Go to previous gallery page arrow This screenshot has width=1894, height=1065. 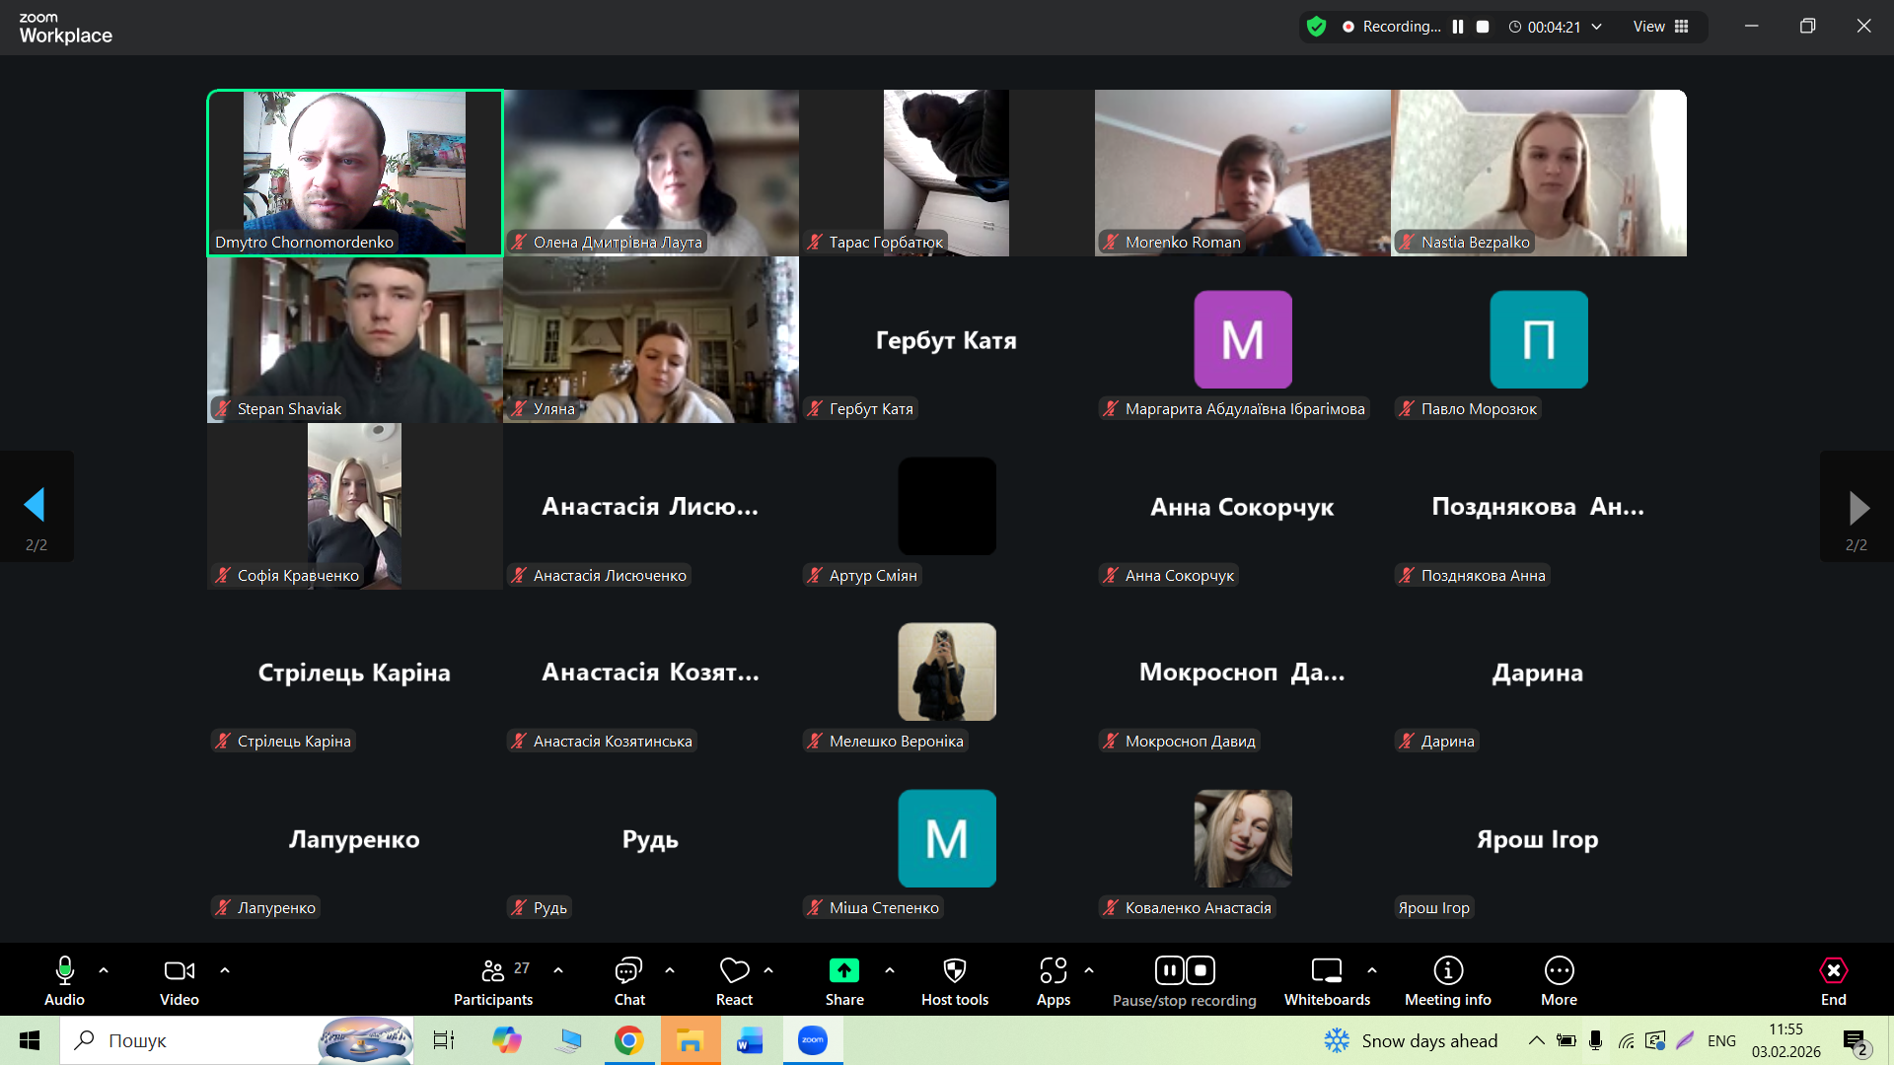[36, 506]
